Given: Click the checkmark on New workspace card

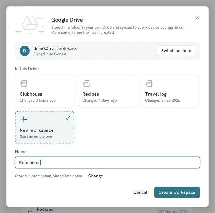Looking at the screenshot, I should (x=68, y=118).
